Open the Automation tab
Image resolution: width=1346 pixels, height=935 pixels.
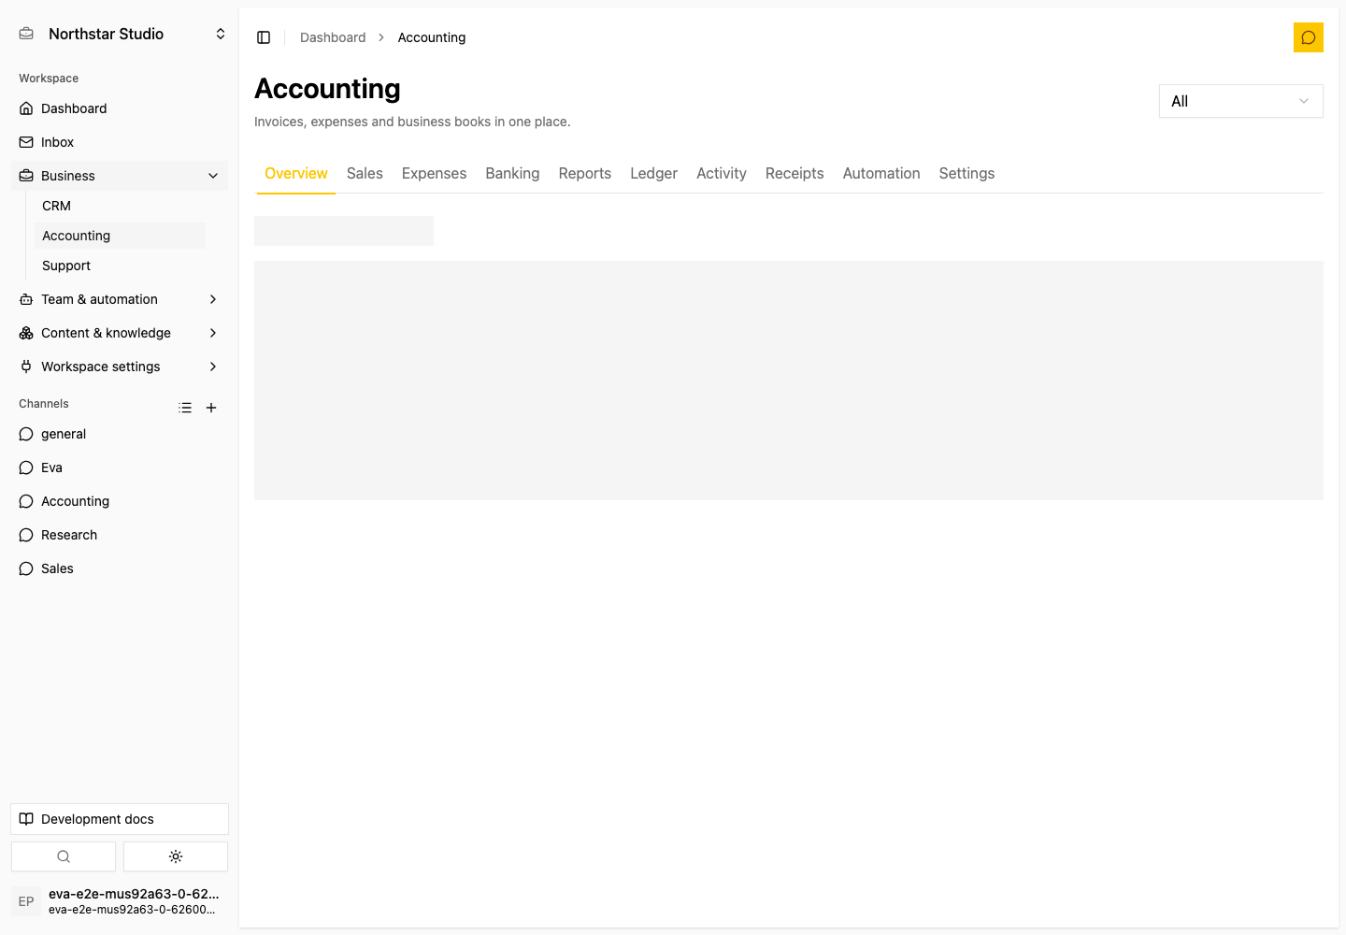(x=881, y=174)
